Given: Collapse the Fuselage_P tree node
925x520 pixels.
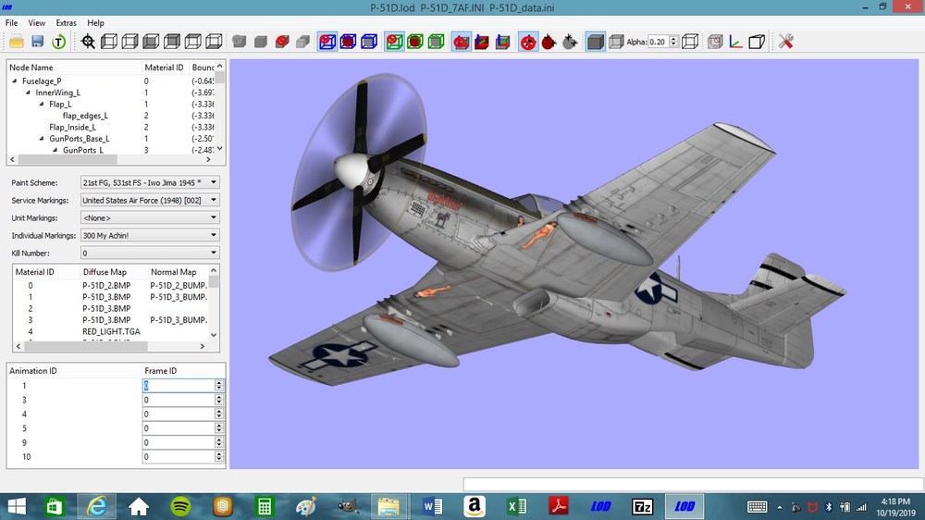Looking at the screenshot, I should 15,80.
